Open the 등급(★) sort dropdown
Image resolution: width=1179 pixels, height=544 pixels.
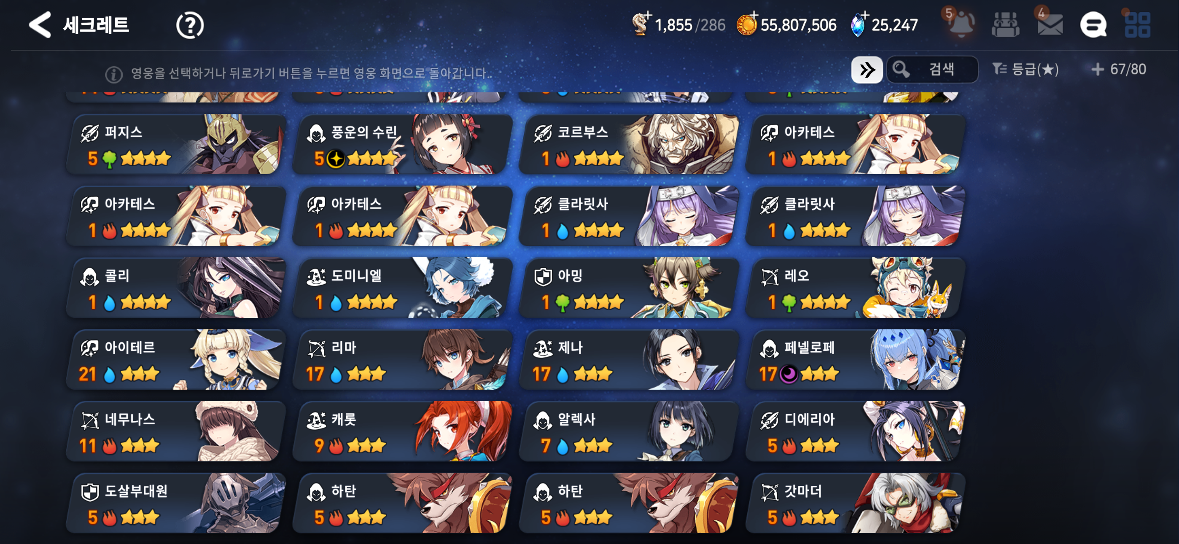pyautogui.click(x=1025, y=70)
